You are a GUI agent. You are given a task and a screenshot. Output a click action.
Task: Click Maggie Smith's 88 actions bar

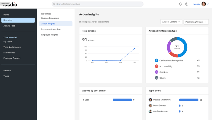[189, 100]
